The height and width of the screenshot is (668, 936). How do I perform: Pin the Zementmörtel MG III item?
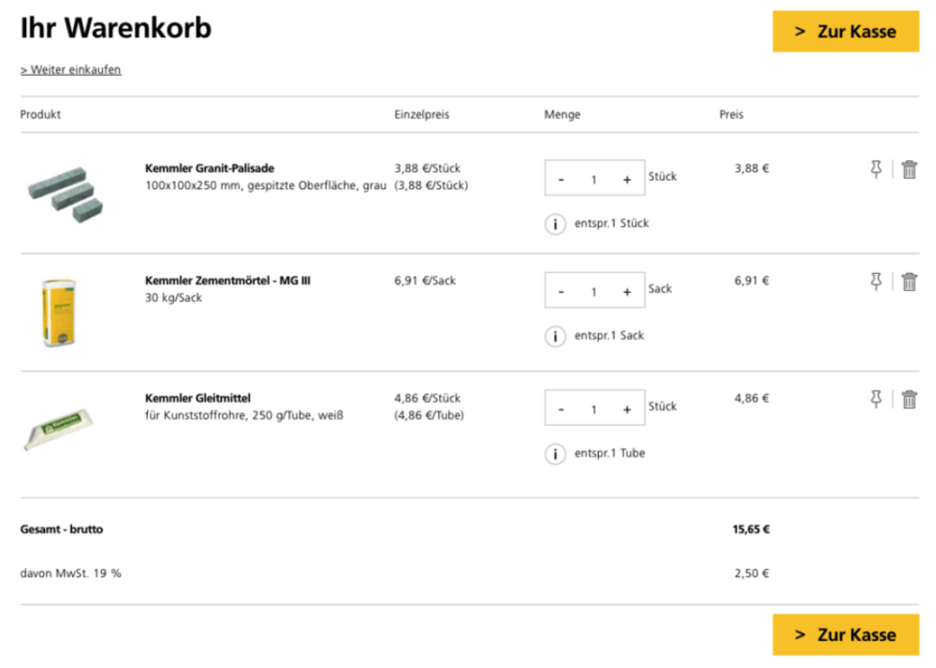pyautogui.click(x=876, y=282)
